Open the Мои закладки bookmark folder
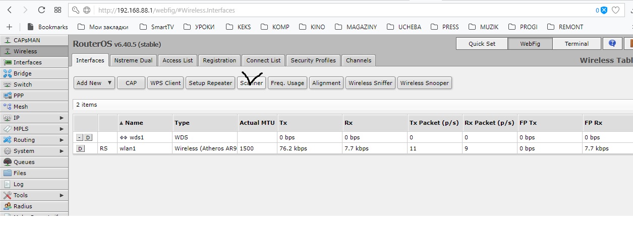Image resolution: width=633 pixels, height=244 pixels. click(x=103, y=27)
